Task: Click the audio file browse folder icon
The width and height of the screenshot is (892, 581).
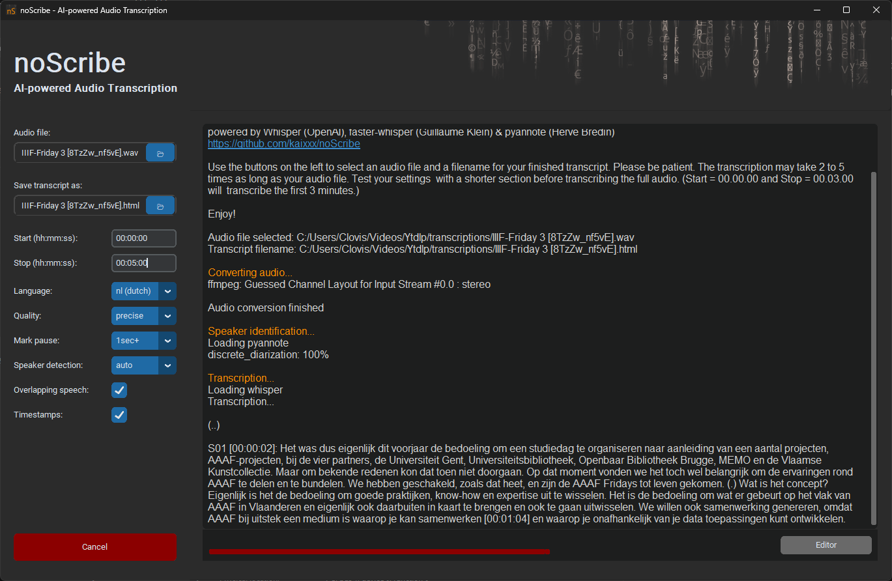Action: pyautogui.click(x=160, y=153)
